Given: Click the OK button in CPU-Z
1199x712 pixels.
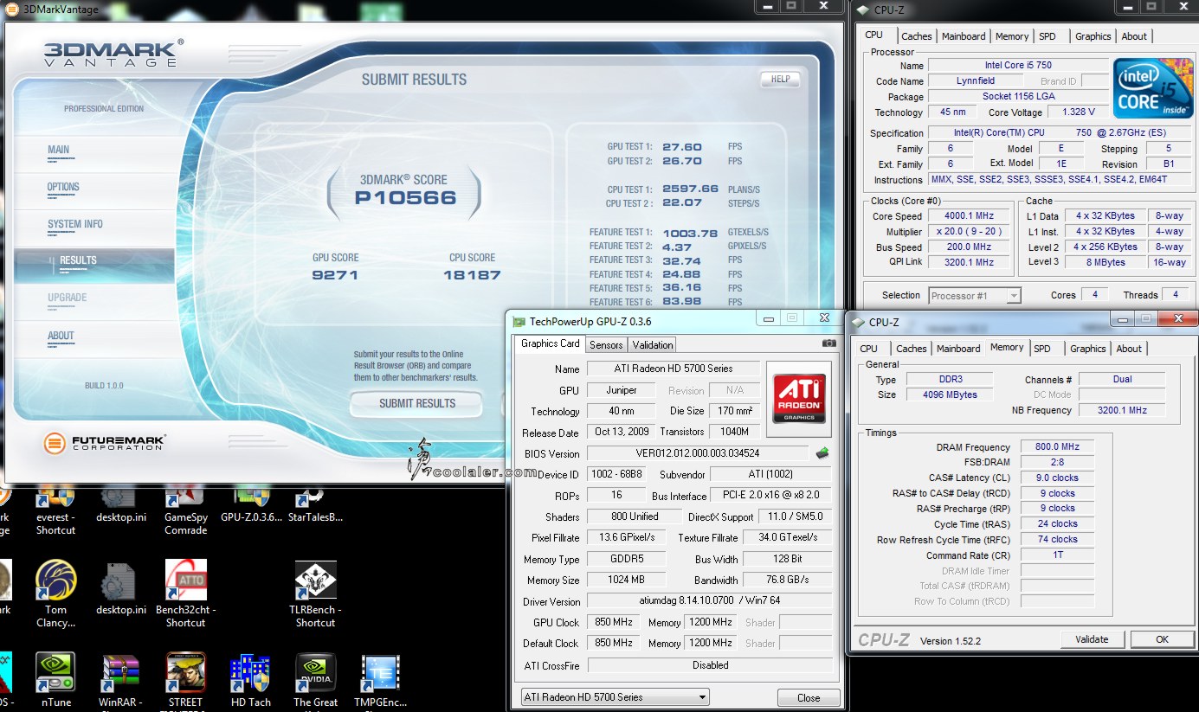Looking at the screenshot, I should 1162,639.
